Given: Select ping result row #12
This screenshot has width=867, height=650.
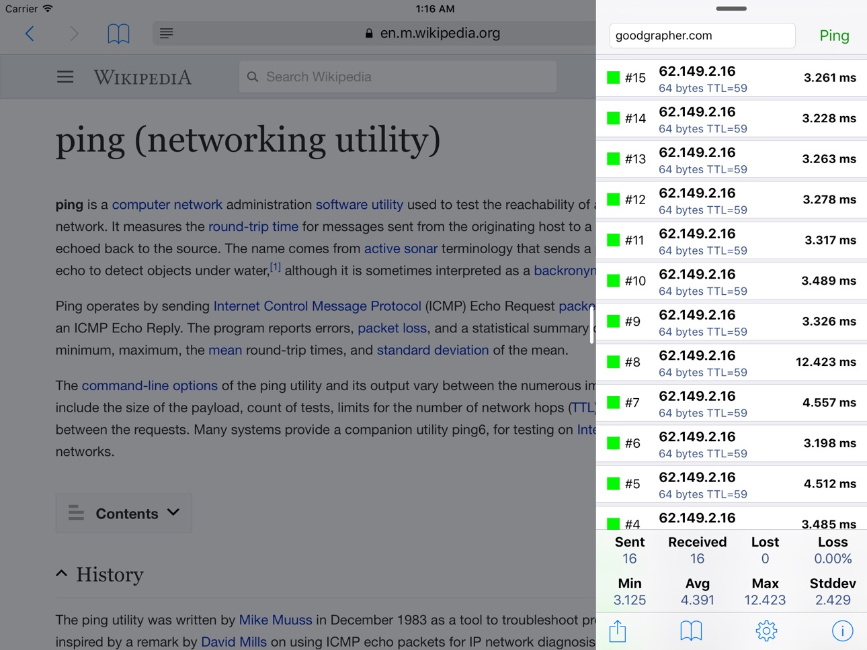Looking at the screenshot, I should click(731, 200).
